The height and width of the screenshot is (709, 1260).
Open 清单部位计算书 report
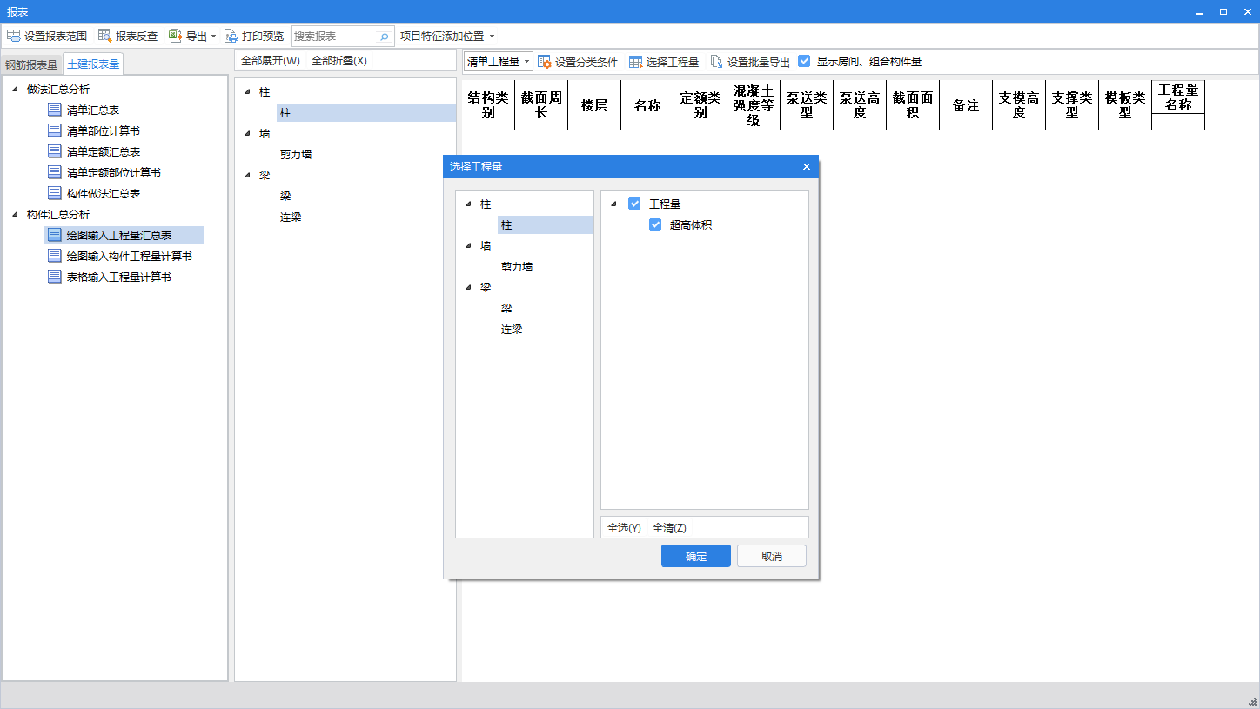[104, 130]
